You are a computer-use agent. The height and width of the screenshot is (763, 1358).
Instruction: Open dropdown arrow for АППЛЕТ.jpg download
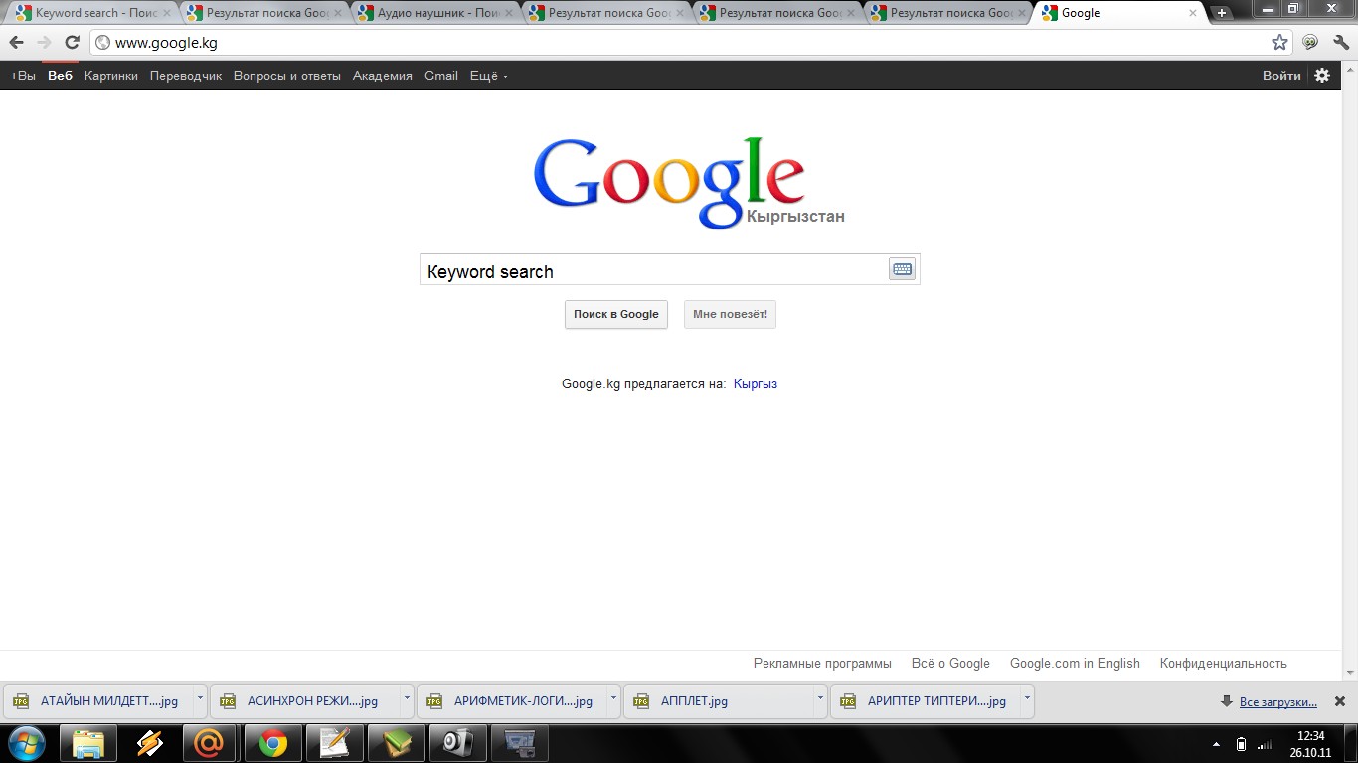click(x=820, y=699)
